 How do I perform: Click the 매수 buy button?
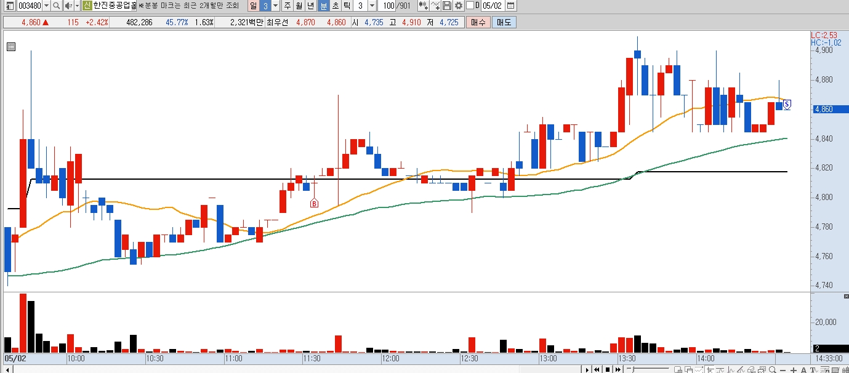(x=478, y=22)
